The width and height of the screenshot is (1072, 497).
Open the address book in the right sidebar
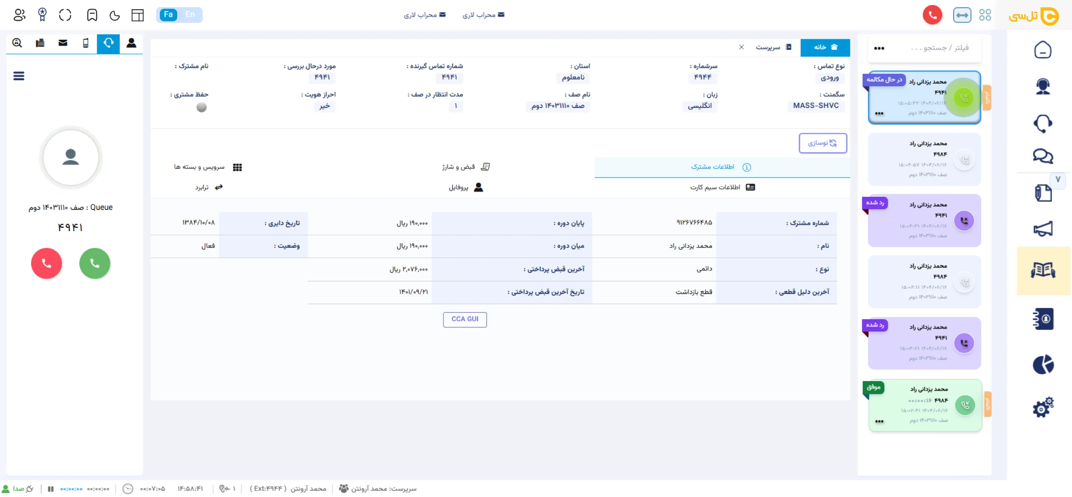1044,319
